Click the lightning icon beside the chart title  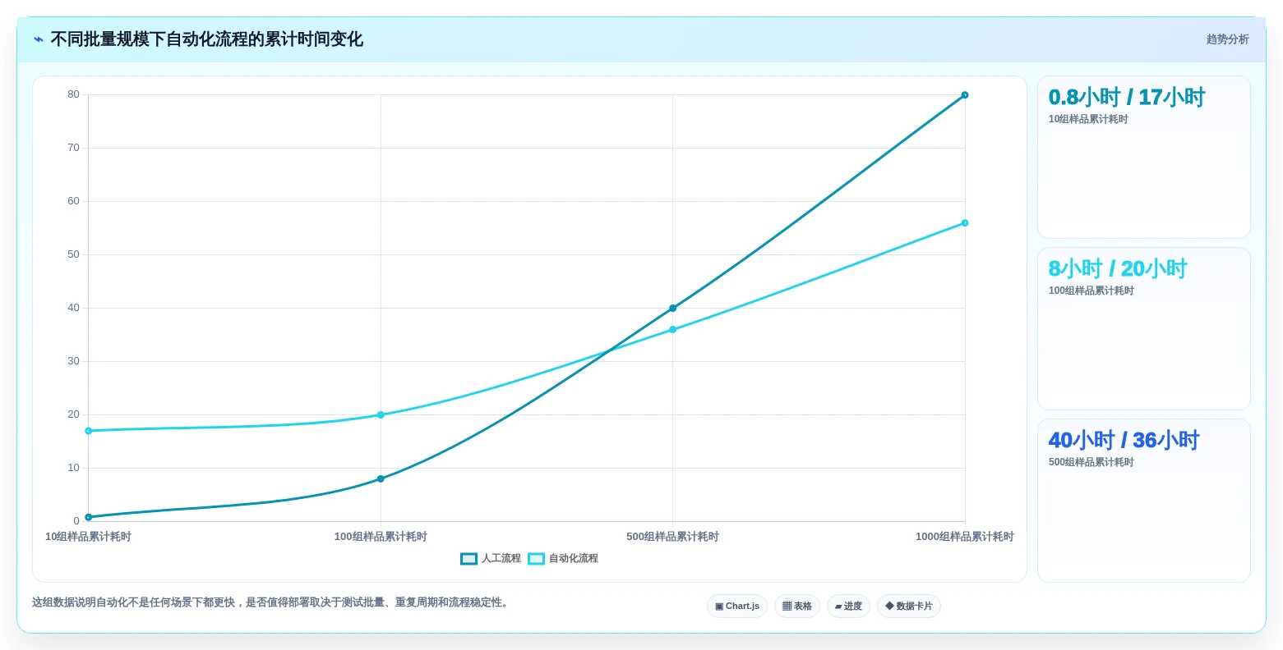click(39, 39)
